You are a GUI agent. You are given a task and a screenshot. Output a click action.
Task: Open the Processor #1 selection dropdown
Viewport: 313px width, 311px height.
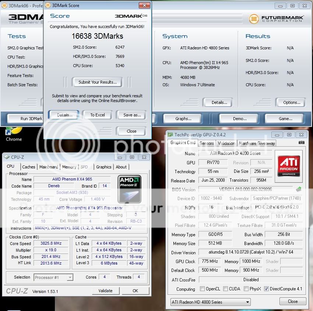[53, 277]
